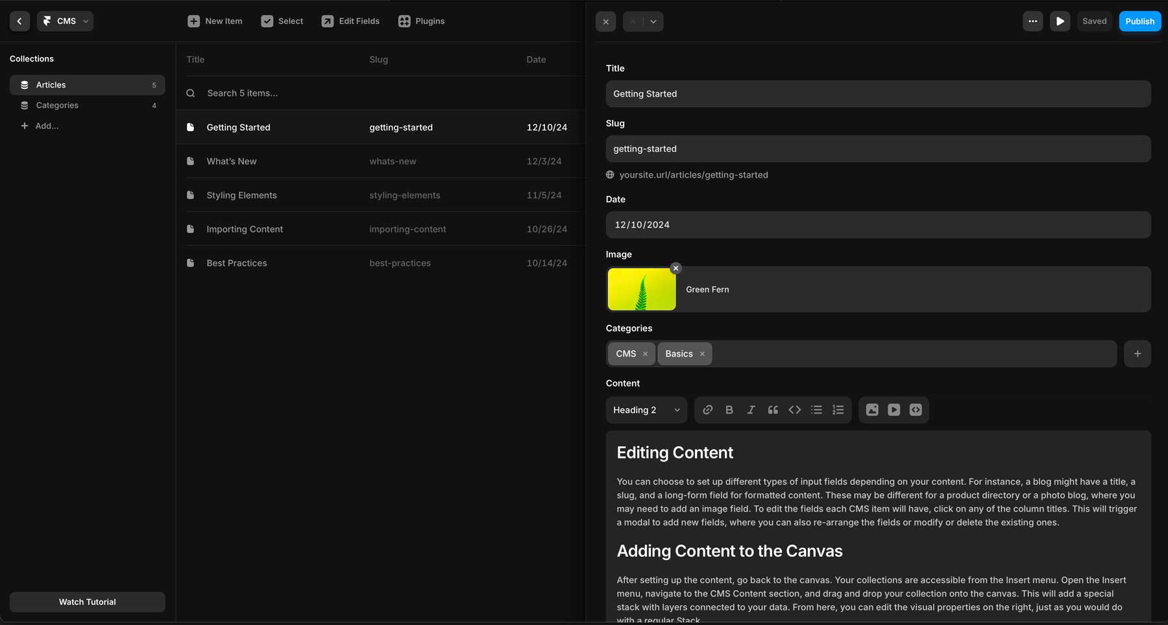Screen dimensions: 1168x625
Task: Embed a video in the content editor
Action: (894, 410)
